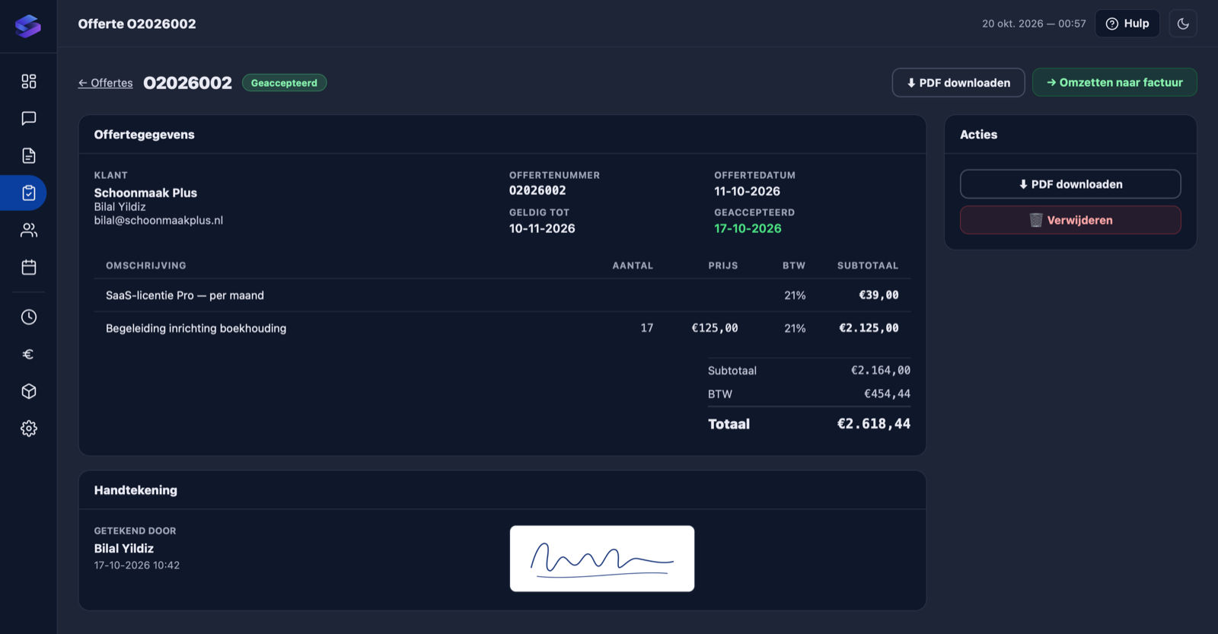The image size is (1218, 634).
Task: Click PDF downloaden in Acties panel
Action: (x=1070, y=184)
